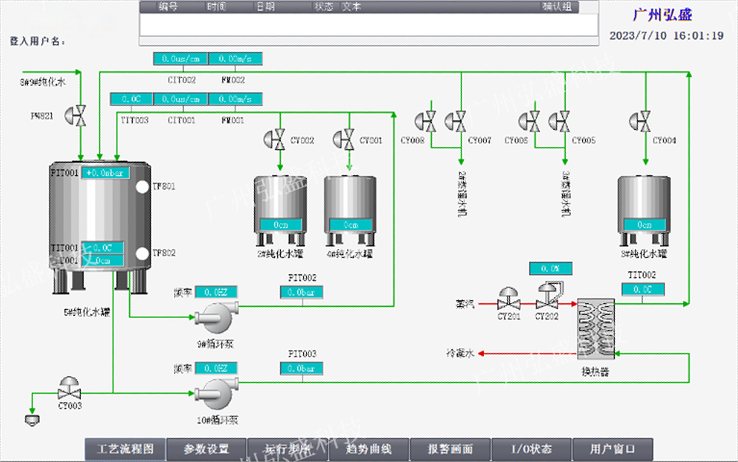Click the 2023/7/10 16:01:19 timestamp
Screen dimensions: 738x462
[x=667, y=36]
